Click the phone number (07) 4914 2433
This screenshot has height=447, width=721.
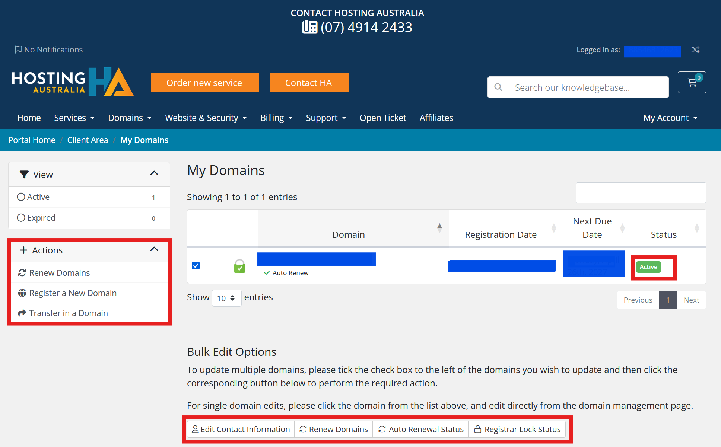click(x=366, y=27)
